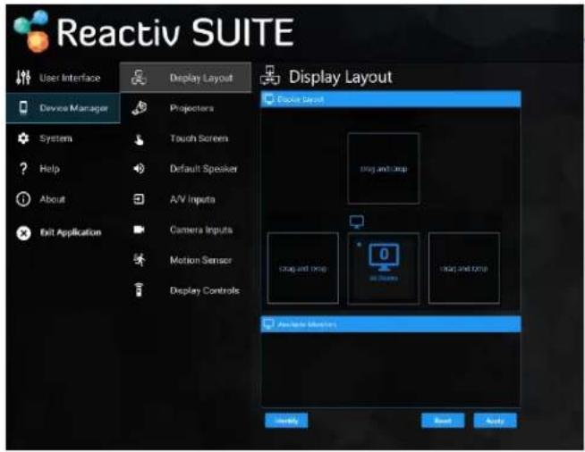The image size is (585, 452).
Task: Open Display Controls settings
Action: coord(185,290)
